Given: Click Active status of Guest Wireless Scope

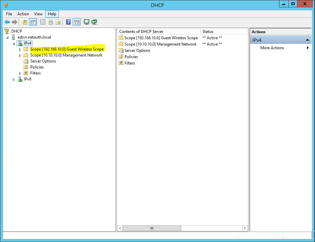Looking at the screenshot, I should click(x=212, y=38).
